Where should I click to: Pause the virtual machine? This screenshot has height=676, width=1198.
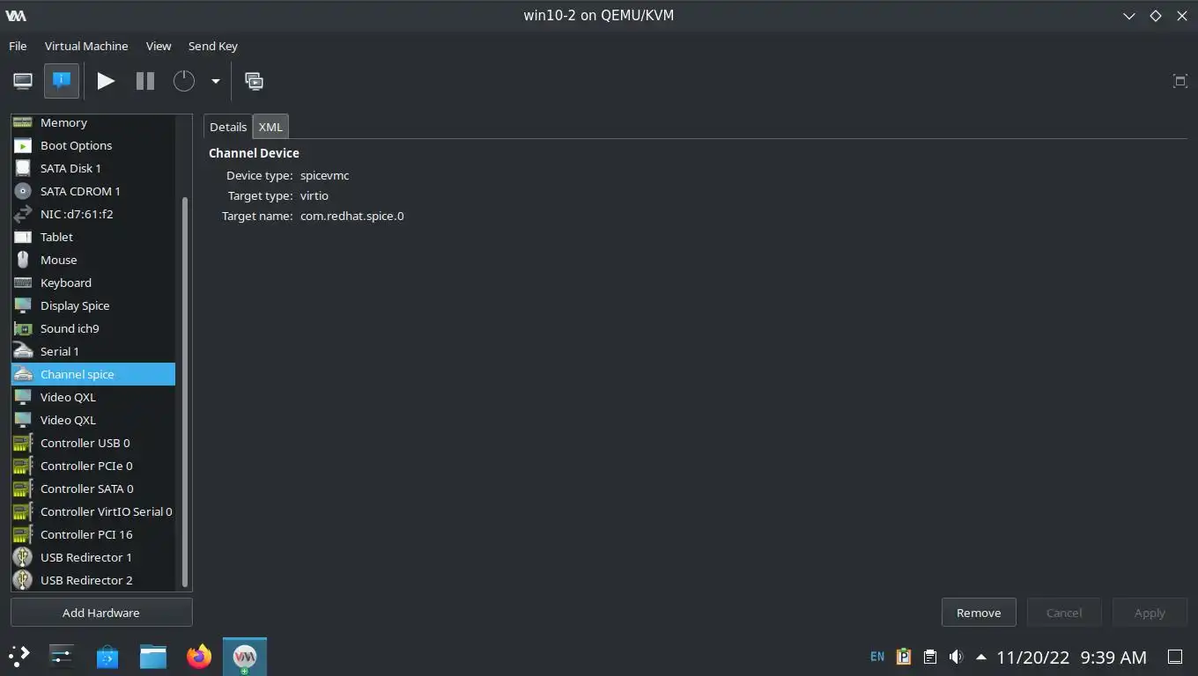click(145, 81)
